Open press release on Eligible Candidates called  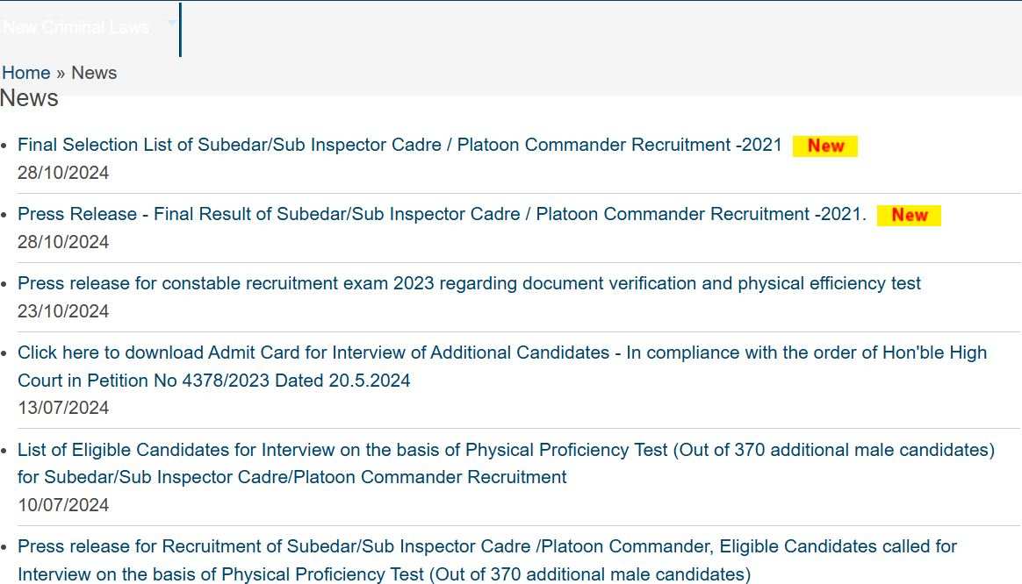(x=486, y=547)
